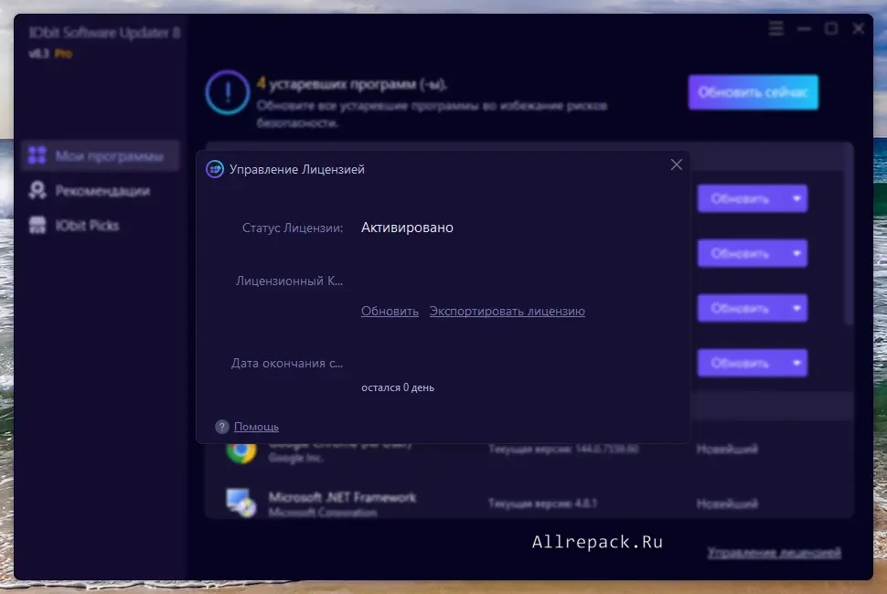Screen dimensions: 887x594
Task: Open Мои программы in sidebar
Action: pos(101,155)
